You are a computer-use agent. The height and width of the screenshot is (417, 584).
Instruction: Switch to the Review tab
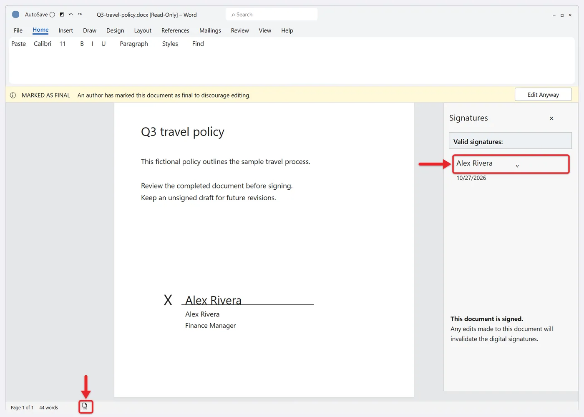tap(240, 30)
